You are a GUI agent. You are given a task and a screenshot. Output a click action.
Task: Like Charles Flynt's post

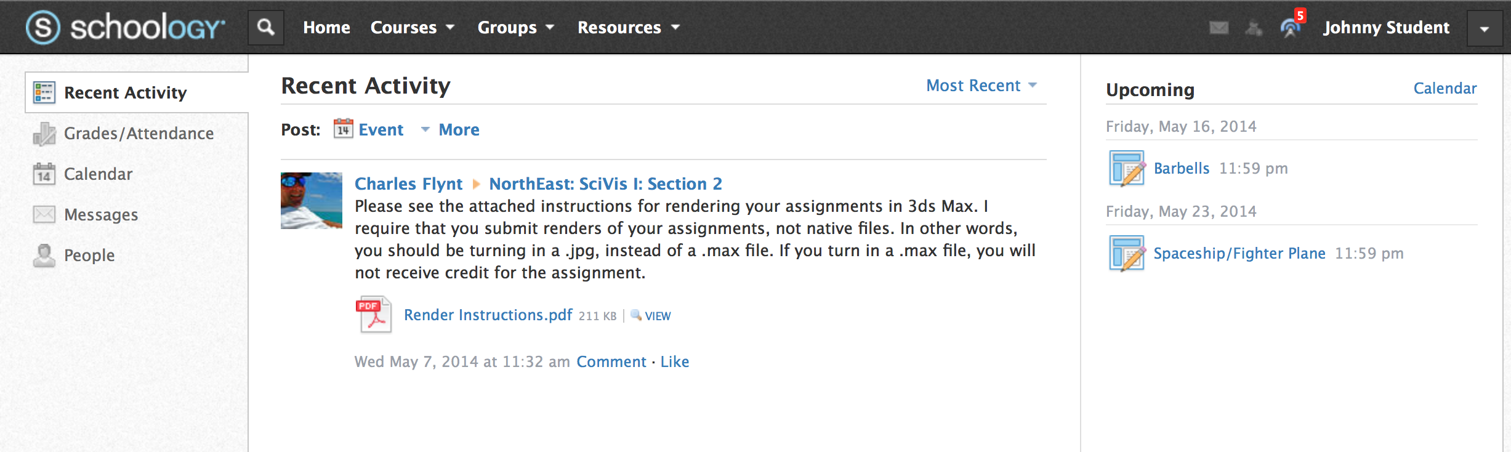coord(675,361)
